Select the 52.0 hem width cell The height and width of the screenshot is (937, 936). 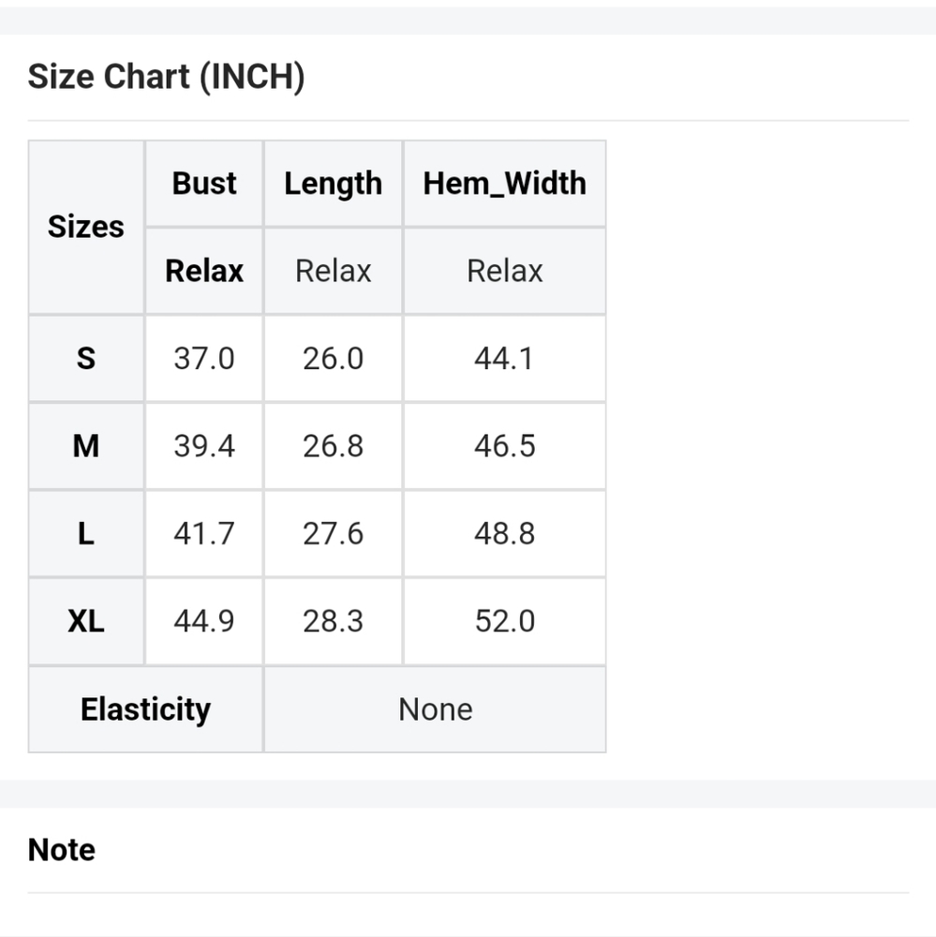(x=504, y=621)
